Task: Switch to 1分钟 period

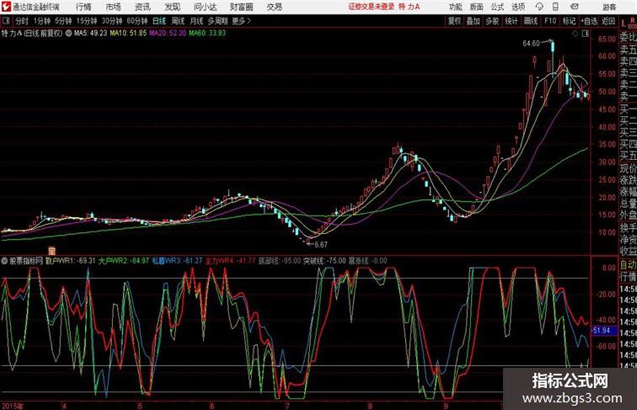Action: tap(42, 21)
